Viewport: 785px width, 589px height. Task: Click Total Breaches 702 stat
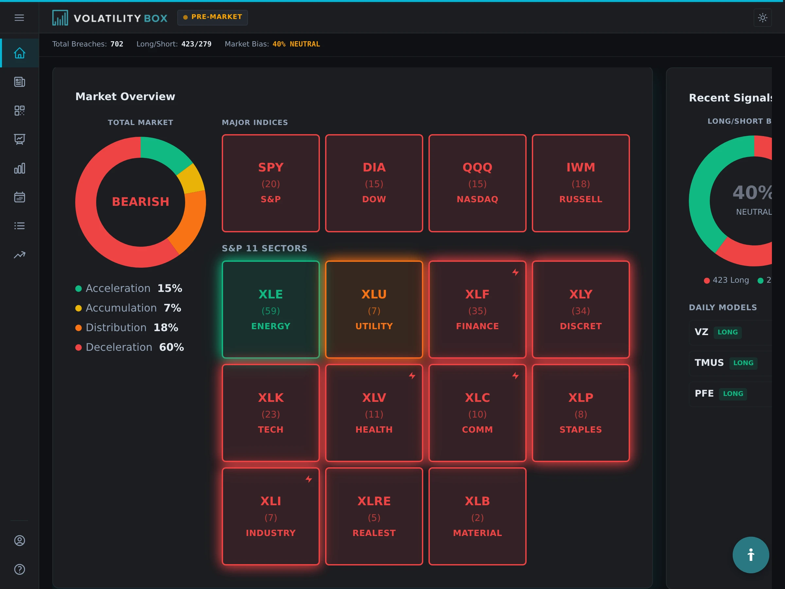coord(88,44)
